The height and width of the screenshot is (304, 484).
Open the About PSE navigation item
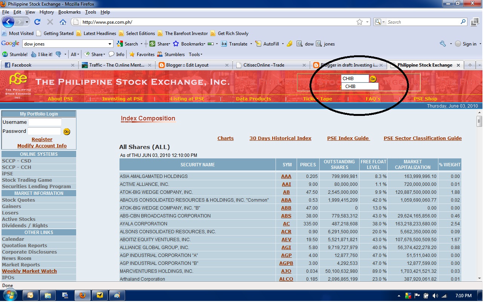(x=61, y=99)
